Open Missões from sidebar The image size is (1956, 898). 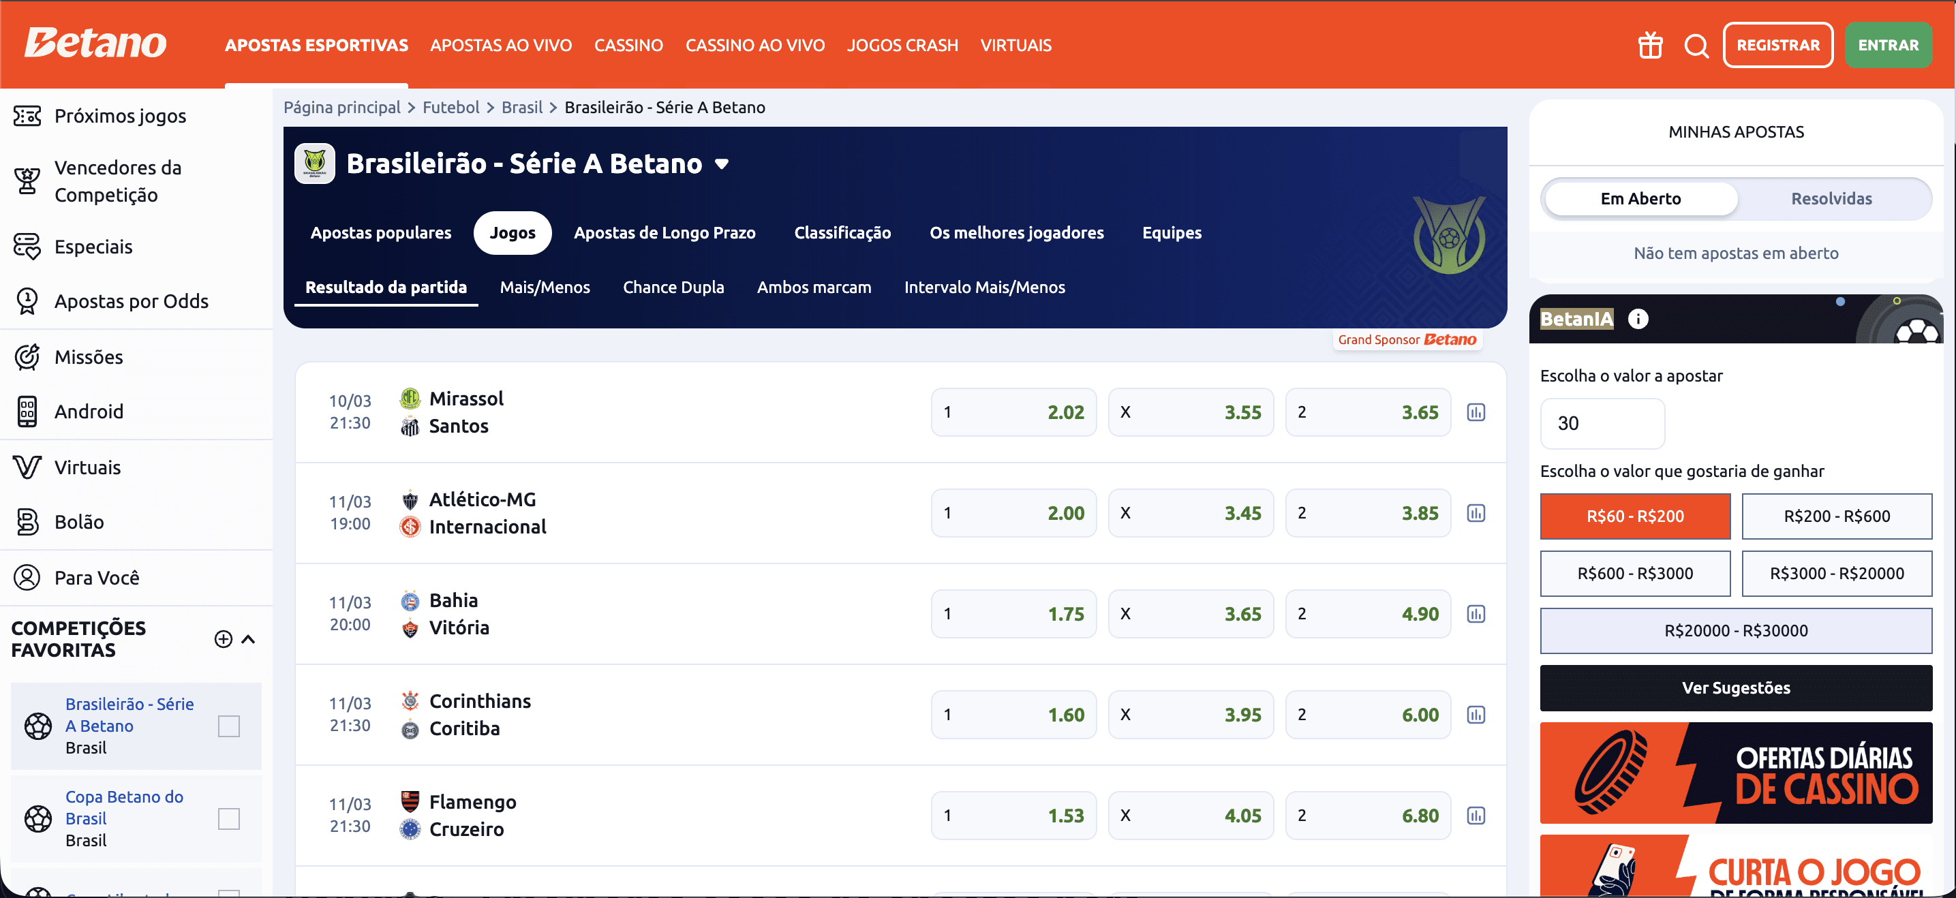pyautogui.click(x=88, y=357)
